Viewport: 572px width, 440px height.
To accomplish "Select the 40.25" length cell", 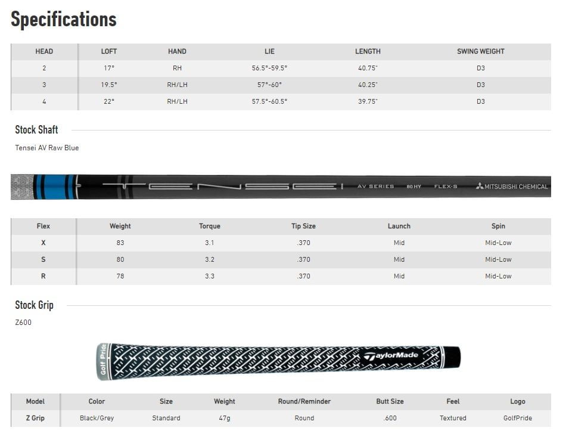I will click(x=368, y=85).
